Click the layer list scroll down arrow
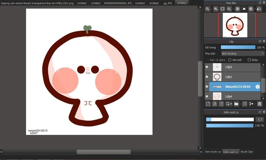266x160 pixels. (263, 99)
